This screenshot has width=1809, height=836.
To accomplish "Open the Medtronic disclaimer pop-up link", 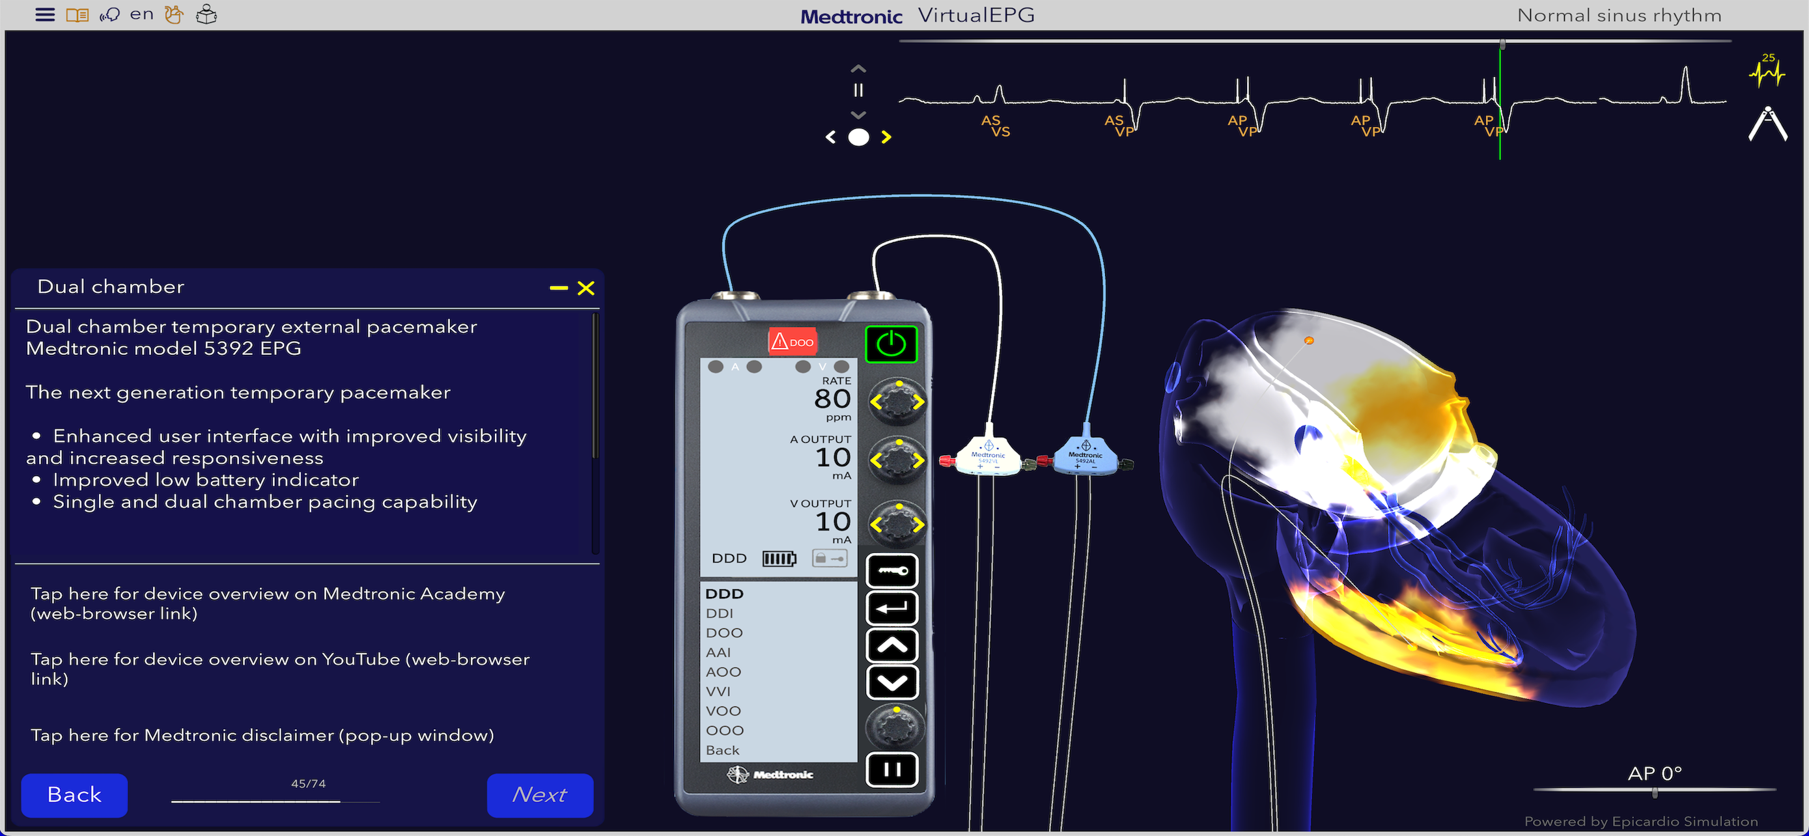I will (x=262, y=735).
